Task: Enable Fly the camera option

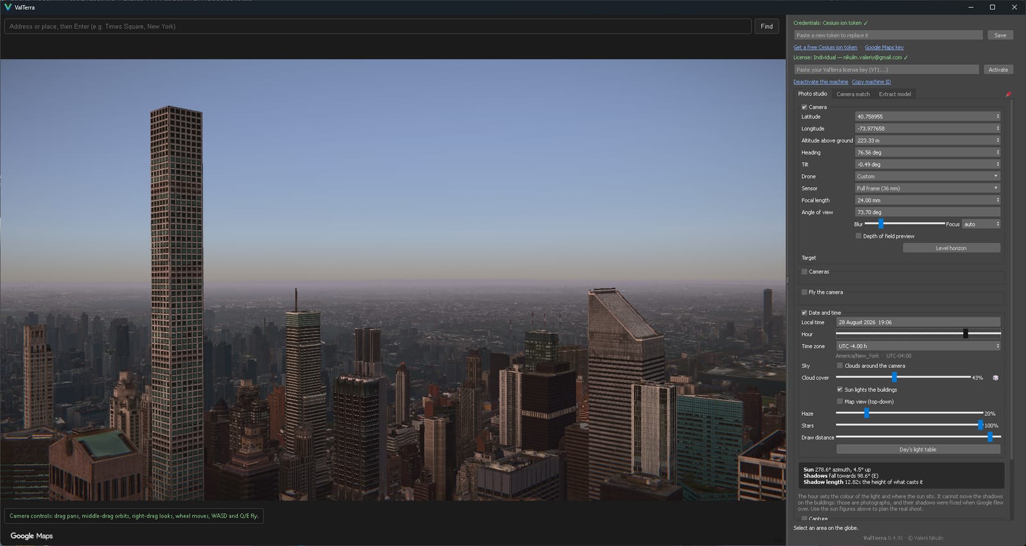Action: (804, 292)
